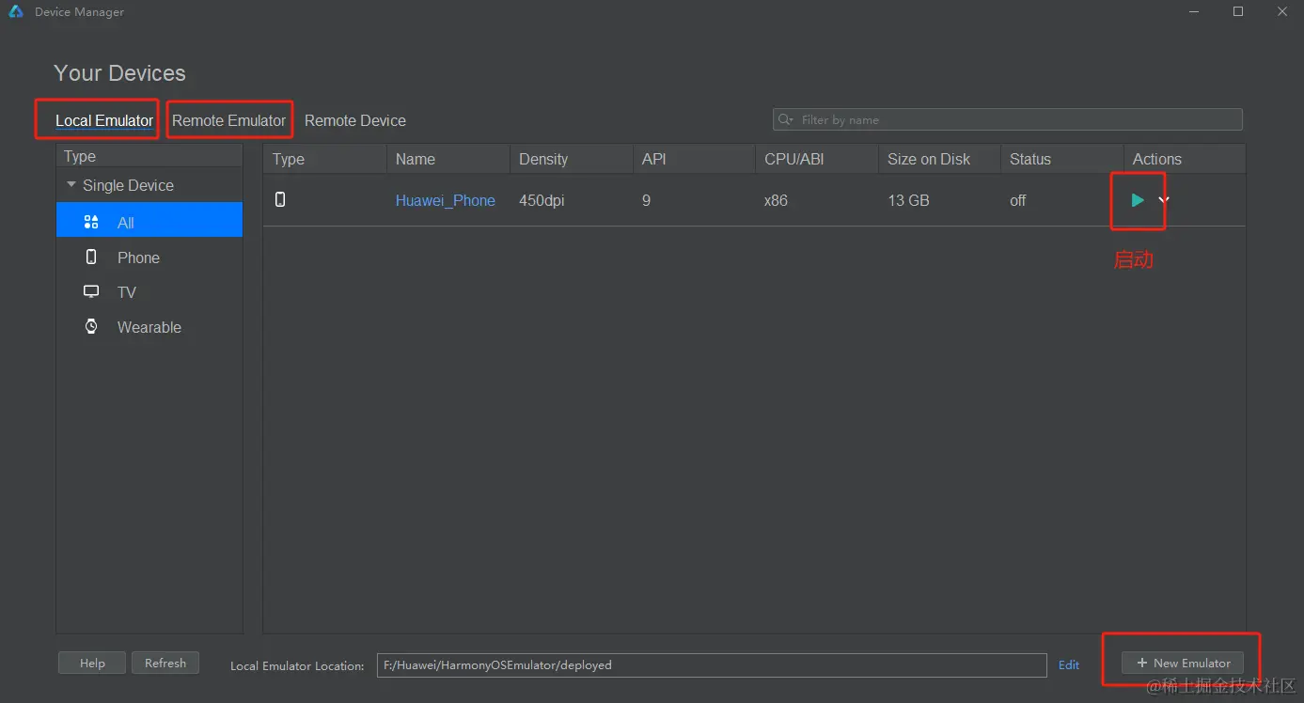
Task: Minimize the Device Manager window
Action: [1194, 12]
